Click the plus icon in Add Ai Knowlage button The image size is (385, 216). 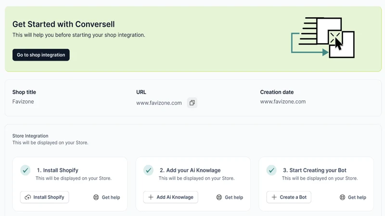(151, 197)
